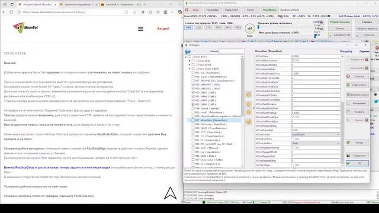Reload the moon-bot.com page
This screenshot has height=213, width=379.
point(11,12)
